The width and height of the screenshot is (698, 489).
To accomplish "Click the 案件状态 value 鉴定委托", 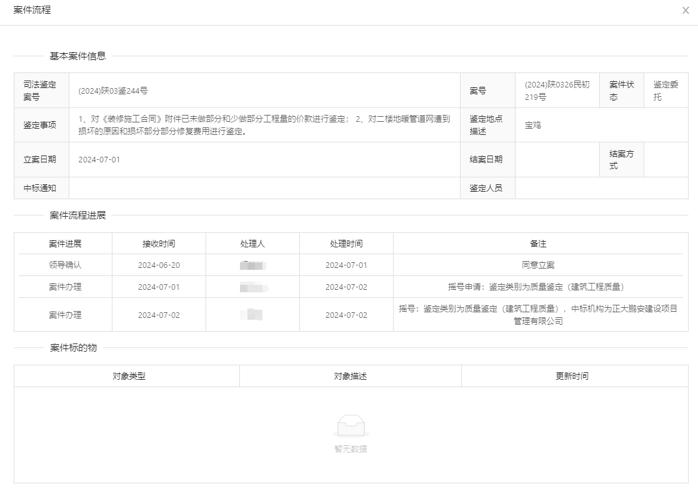I will (666, 91).
